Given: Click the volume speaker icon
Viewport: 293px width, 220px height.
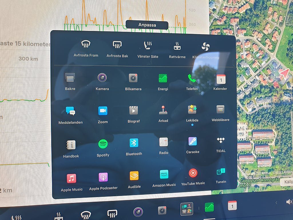Looking at the screenshot, I should click(x=289, y=202).
